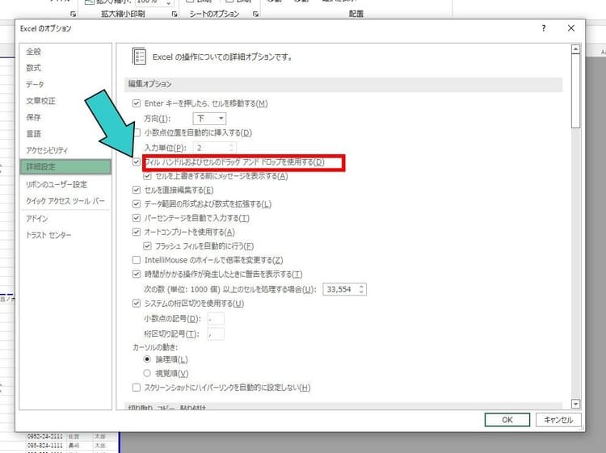The image size is (606, 453).
Task: Select the データ category
Action: click(36, 84)
